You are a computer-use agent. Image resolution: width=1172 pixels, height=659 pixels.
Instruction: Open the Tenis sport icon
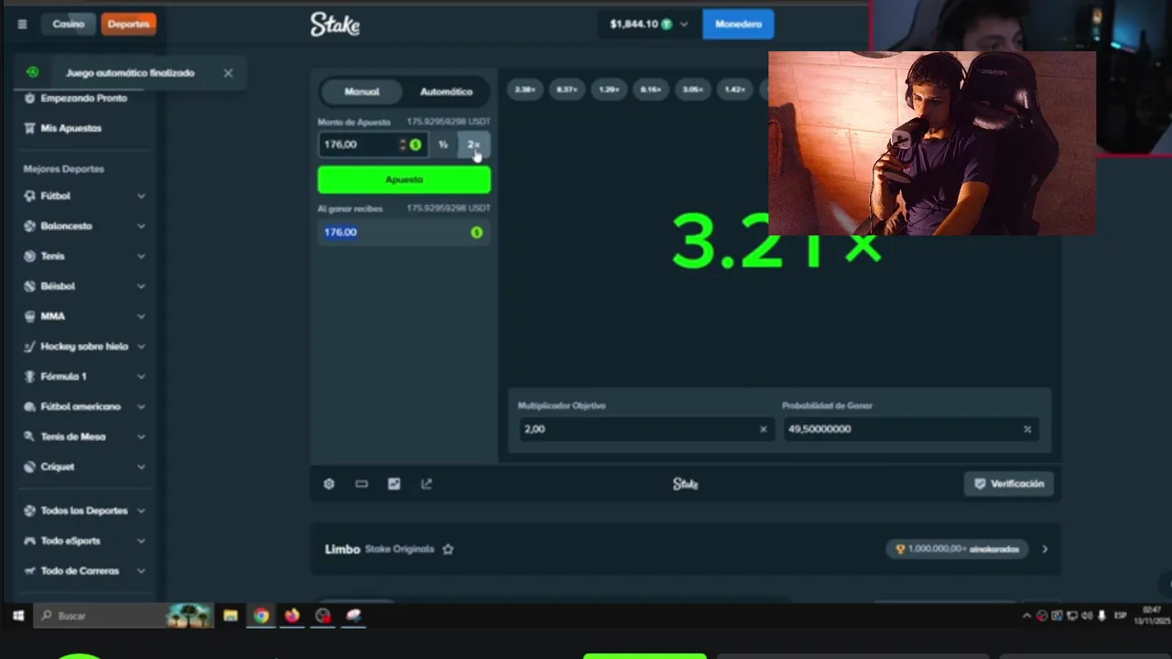pyautogui.click(x=30, y=256)
